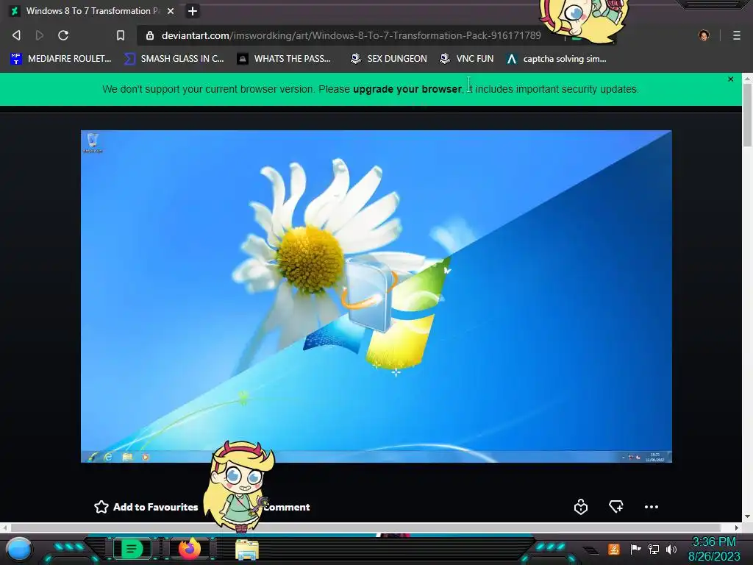Bookmark this page with the bookmark icon

[121, 35]
